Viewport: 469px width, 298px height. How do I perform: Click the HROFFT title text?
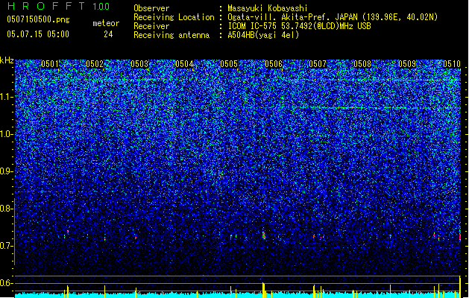click(47, 6)
